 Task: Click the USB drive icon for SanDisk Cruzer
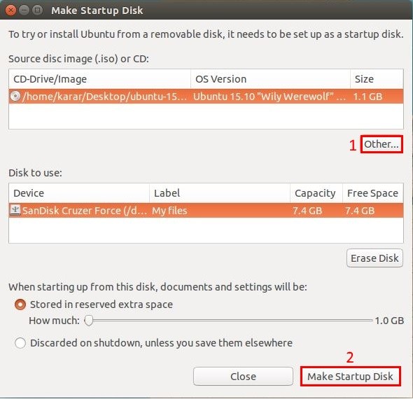click(x=15, y=210)
